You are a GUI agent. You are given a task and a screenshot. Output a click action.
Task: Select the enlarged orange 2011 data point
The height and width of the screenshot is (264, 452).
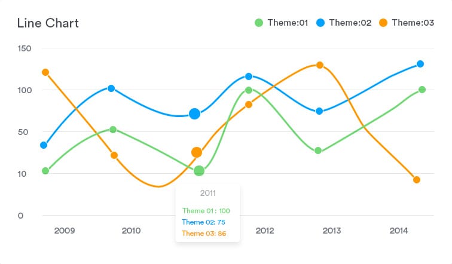tap(197, 152)
